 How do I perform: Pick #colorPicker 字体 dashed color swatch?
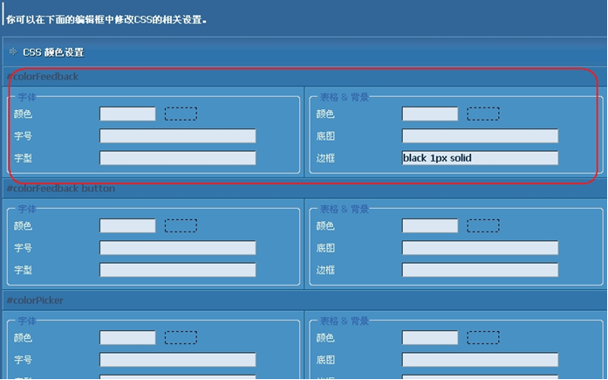coord(181,337)
